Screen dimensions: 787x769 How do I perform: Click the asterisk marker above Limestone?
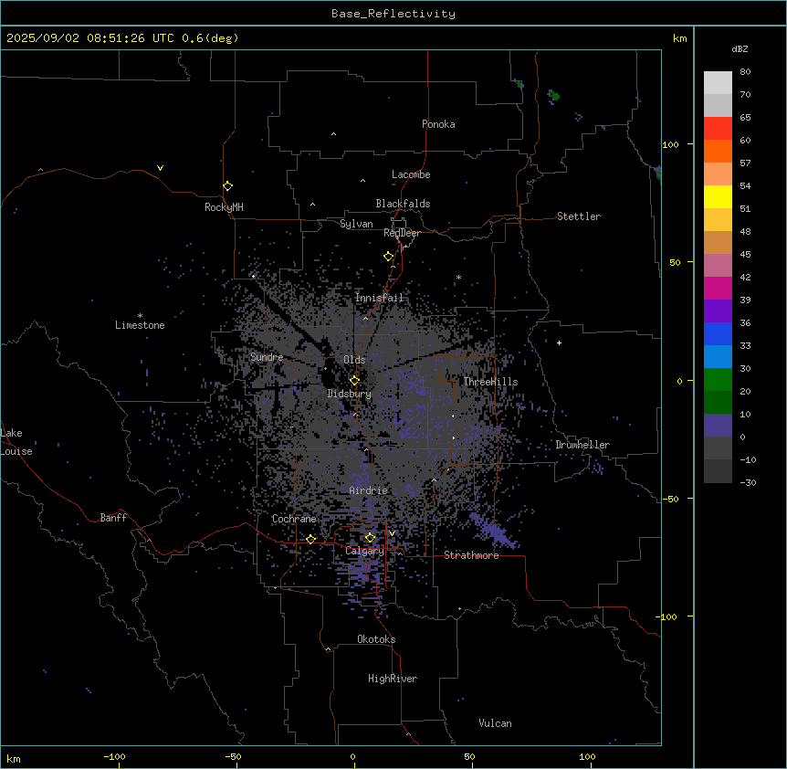pos(140,315)
